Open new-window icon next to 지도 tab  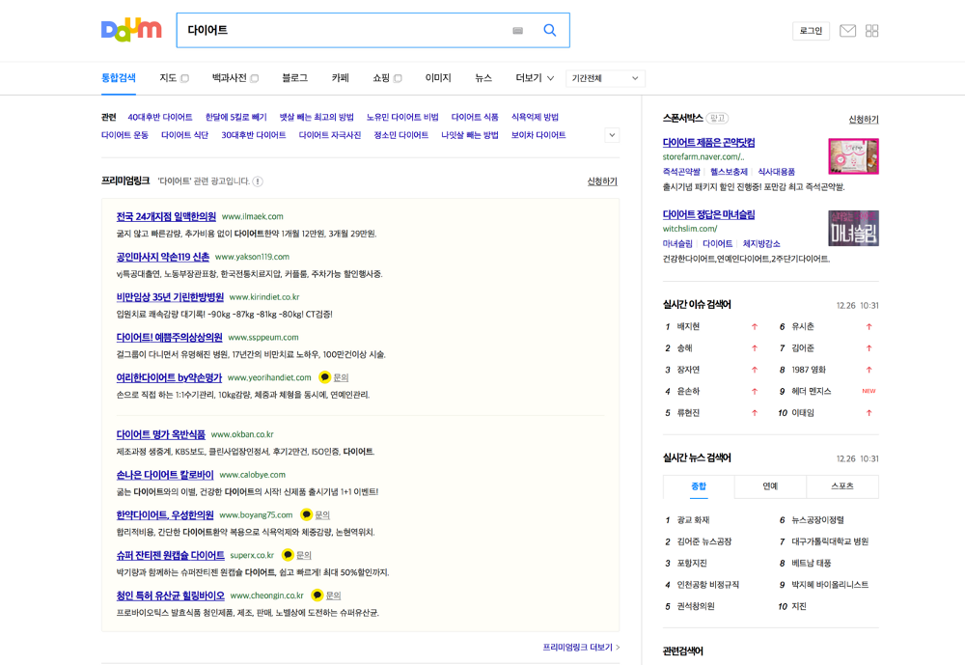tap(184, 78)
